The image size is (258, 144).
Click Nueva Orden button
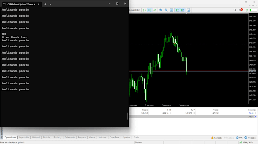click(x=134, y=10)
